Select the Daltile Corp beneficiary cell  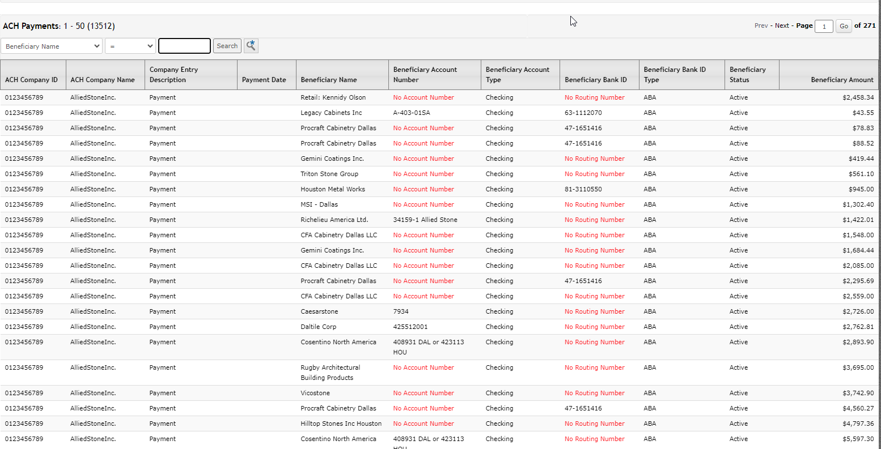pos(319,327)
